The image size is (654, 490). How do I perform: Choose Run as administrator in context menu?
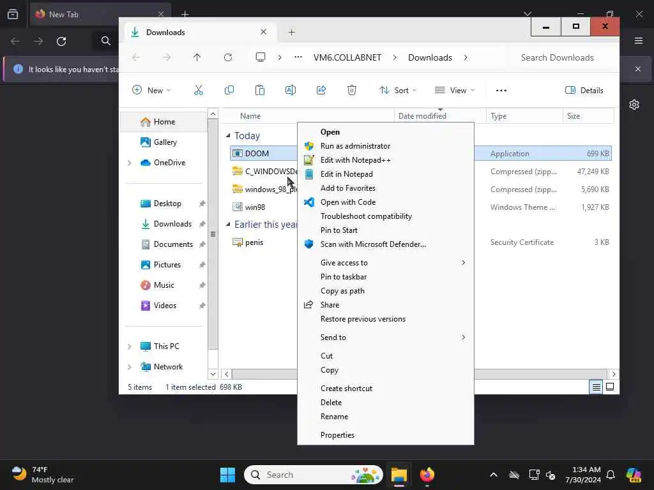click(385, 146)
